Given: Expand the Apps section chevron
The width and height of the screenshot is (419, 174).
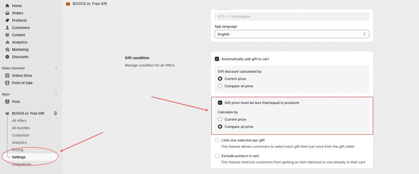Looking at the screenshot, I should (56, 94).
